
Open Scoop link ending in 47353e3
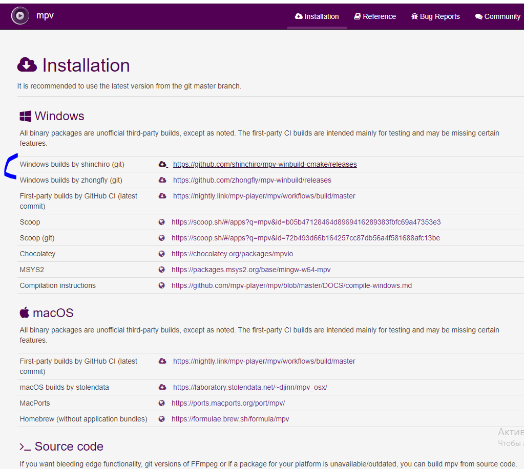pos(306,222)
